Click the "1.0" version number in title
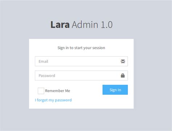 (x=107, y=25)
